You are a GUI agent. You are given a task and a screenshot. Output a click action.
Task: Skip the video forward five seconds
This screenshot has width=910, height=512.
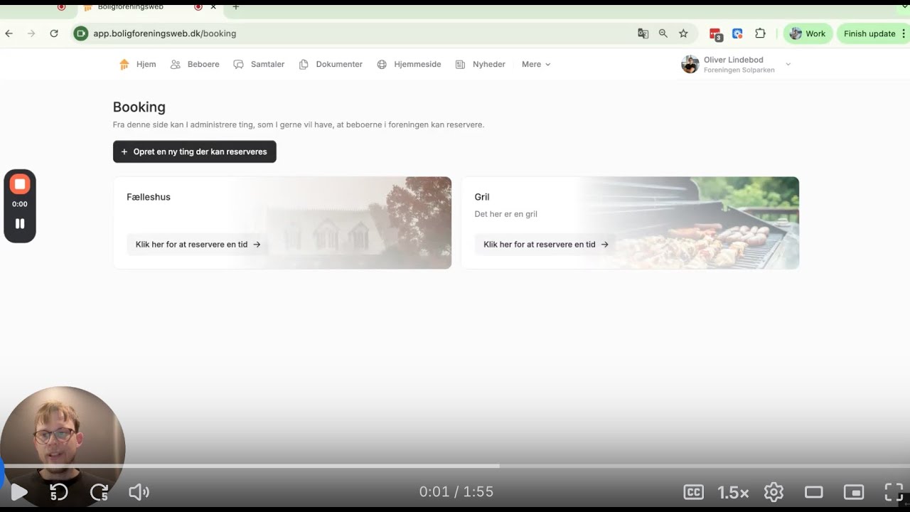pyautogui.click(x=100, y=492)
